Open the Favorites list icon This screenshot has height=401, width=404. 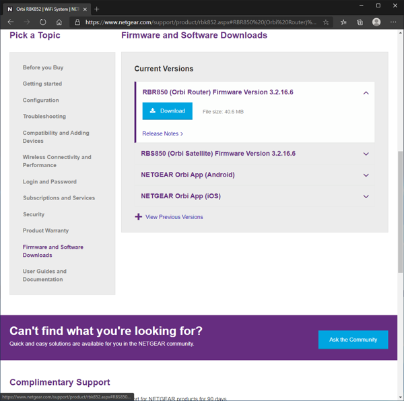343,22
